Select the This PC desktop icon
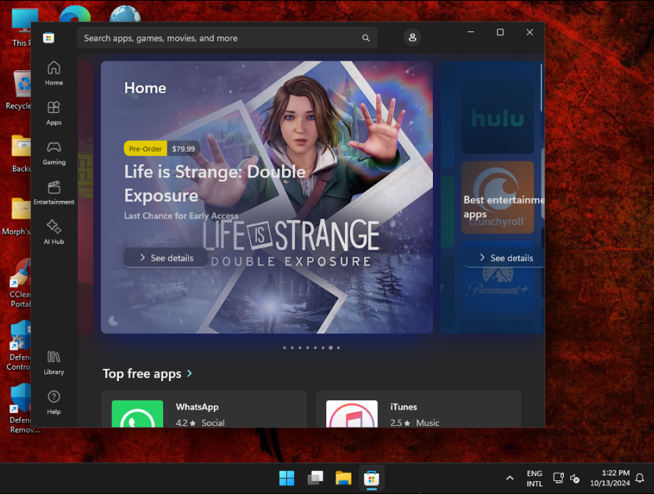Viewport: 654px width, 494px height. pyautogui.click(x=21, y=27)
